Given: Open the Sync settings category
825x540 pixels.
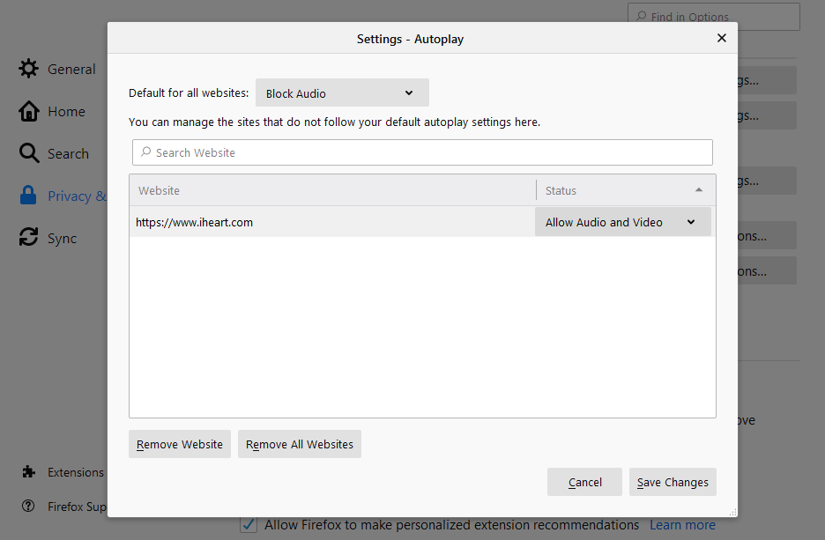Looking at the screenshot, I should tap(62, 238).
